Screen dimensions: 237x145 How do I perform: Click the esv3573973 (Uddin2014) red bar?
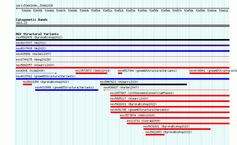(91, 73)
